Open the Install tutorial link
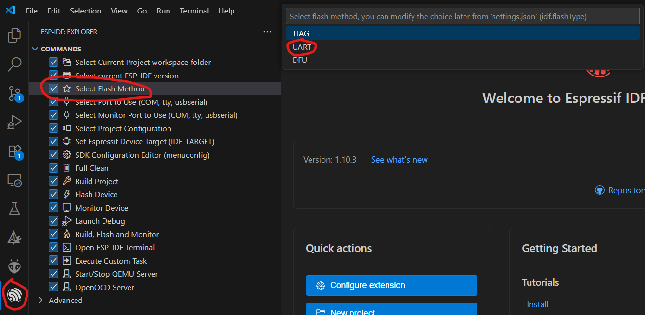This screenshot has width=645, height=315. point(538,304)
